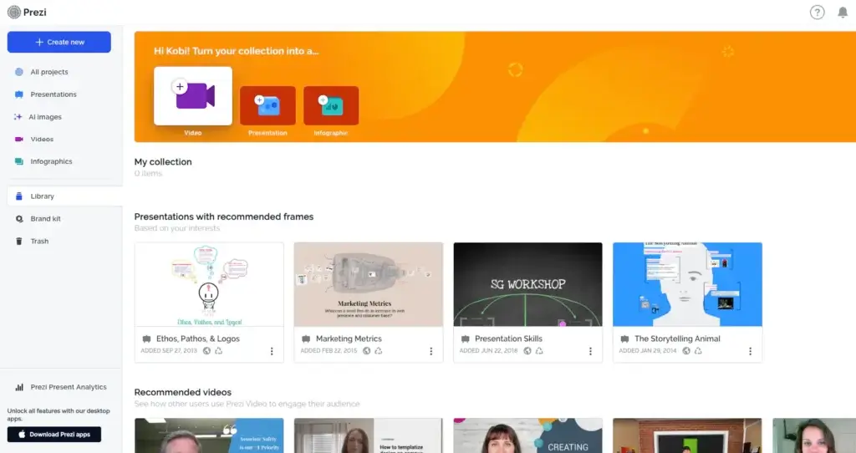Viewport: 856px width, 453px height.
Task: Click the Trash can icon
Action: 19,242
